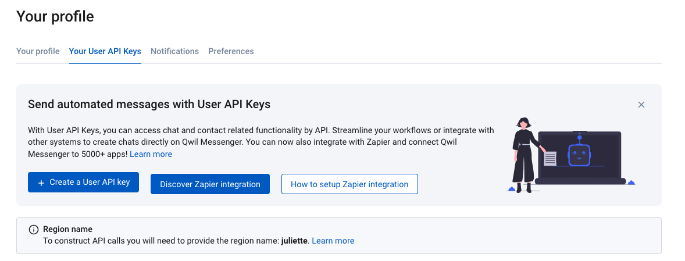Click Discover Zapier integration button

pos(210,184)
